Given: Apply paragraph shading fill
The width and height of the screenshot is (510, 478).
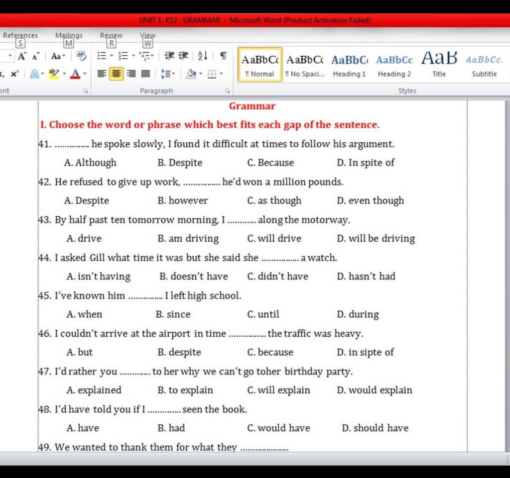Looking at the screenshot, I should point(191,74).
